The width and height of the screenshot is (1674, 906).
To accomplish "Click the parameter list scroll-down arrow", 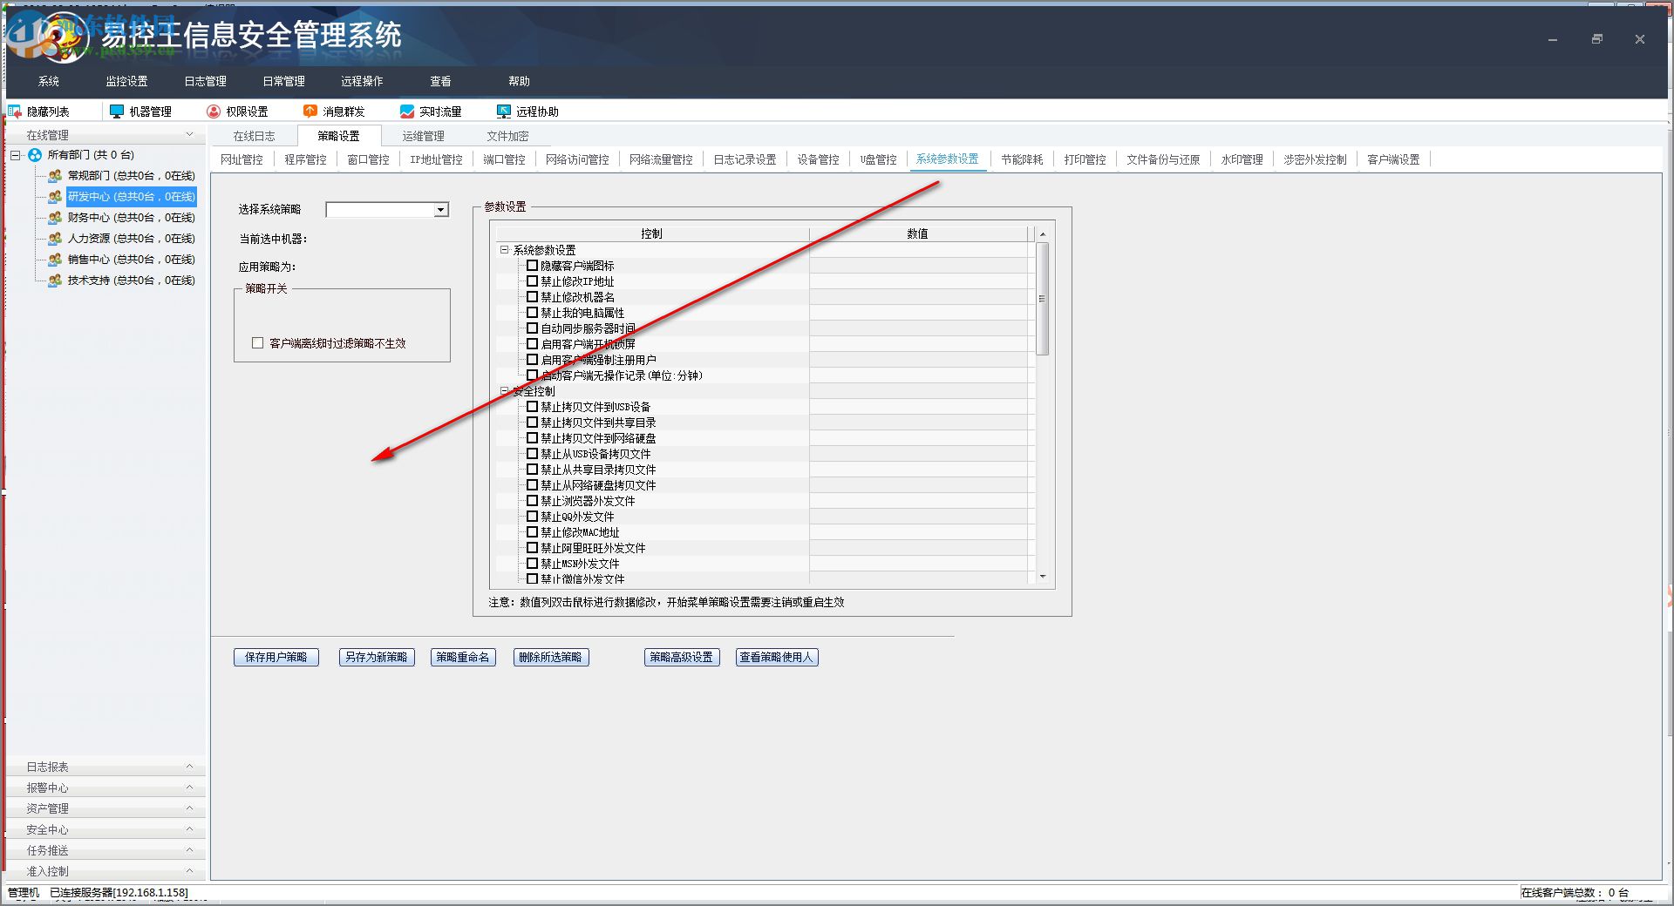I will click(1043, 577).
